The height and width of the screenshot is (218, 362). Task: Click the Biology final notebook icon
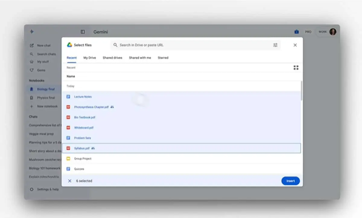[x=31, y=89]
